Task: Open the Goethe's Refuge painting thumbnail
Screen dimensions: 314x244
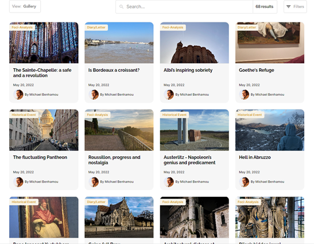Action: 270,42
